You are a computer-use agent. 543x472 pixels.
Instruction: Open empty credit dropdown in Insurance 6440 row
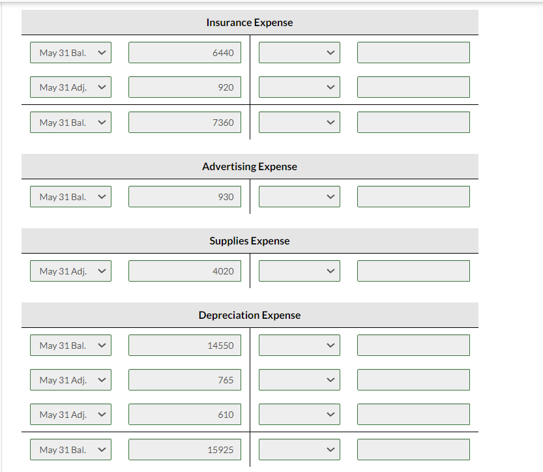tap(299, 53)
